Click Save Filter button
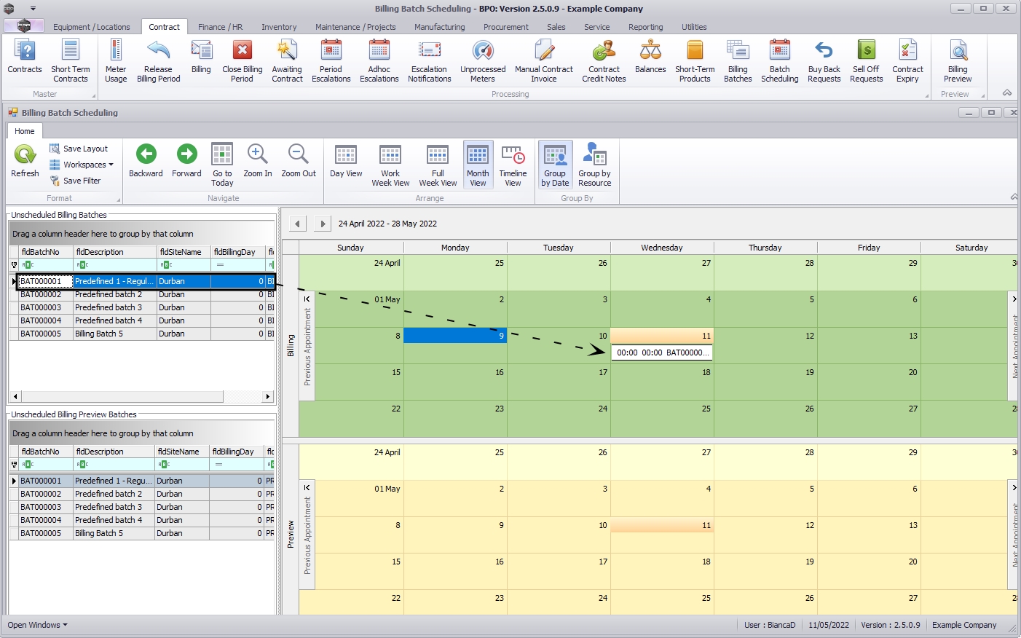The height and width of the screenshot is (638, 1021). (x=76, y=181)
